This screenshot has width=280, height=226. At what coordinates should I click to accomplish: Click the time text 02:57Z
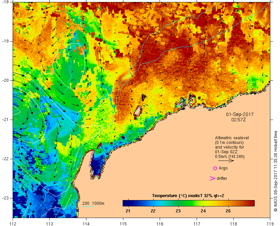[x=239, y=120]
